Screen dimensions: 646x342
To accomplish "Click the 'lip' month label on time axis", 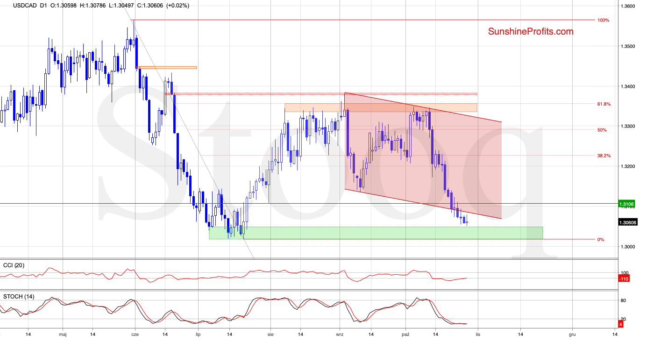I will (x=198, y=335).
